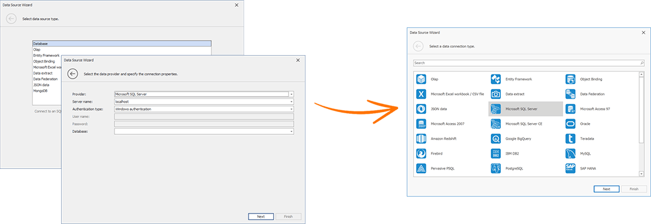Image resolution: width=651 pixels, height=224 pixels.
Task: Pick the Microsoft SQL Server CE icon
Action: pos(496,124)
